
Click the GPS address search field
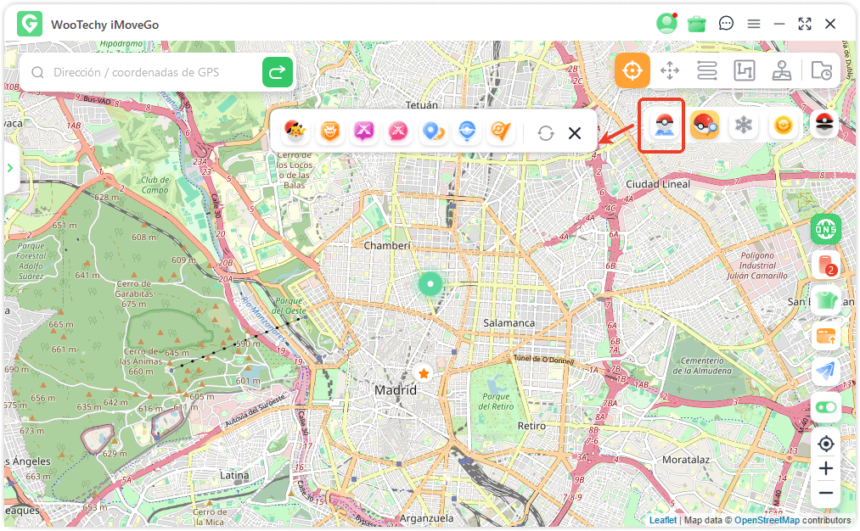coord(144,73)
